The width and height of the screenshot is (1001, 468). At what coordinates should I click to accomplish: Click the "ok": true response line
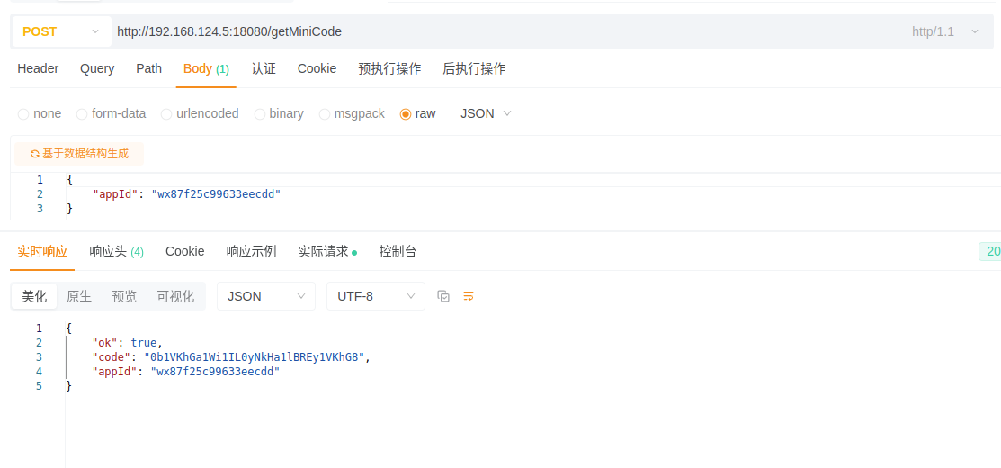127,343
